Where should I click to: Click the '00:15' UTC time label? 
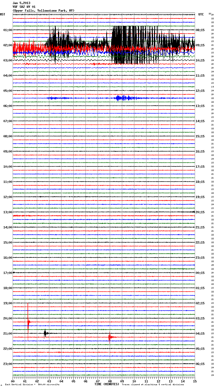(200, 273)
